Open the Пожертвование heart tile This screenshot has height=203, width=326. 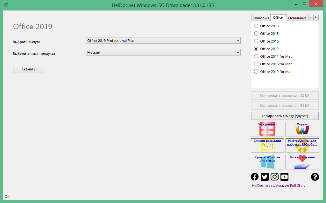coord(302,162)
